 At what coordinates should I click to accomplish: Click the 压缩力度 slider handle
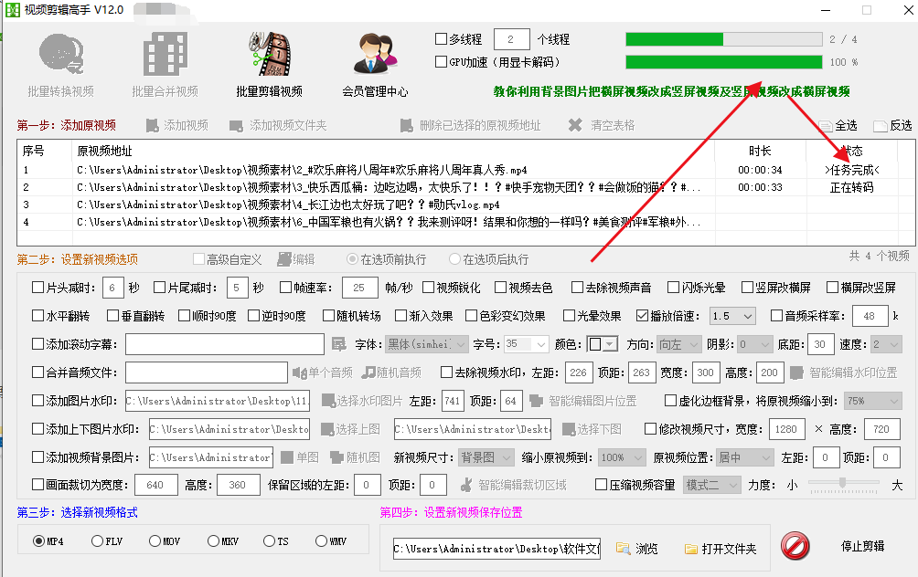842,482
